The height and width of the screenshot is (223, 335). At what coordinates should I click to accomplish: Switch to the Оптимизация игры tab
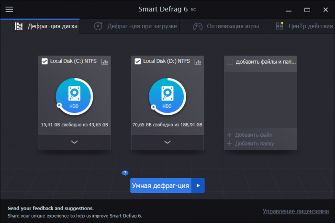226,26
